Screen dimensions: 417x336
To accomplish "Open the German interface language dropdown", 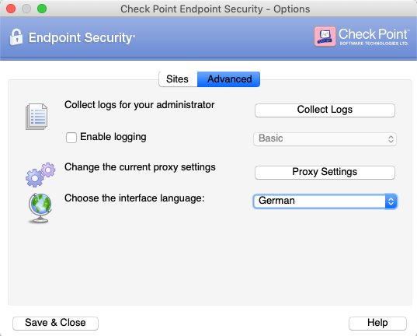I will point(325,201).
